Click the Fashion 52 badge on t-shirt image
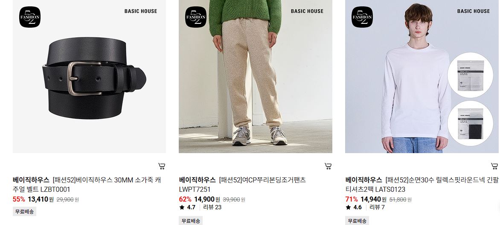This screenshot has width=500, height=225. point(362,17)
